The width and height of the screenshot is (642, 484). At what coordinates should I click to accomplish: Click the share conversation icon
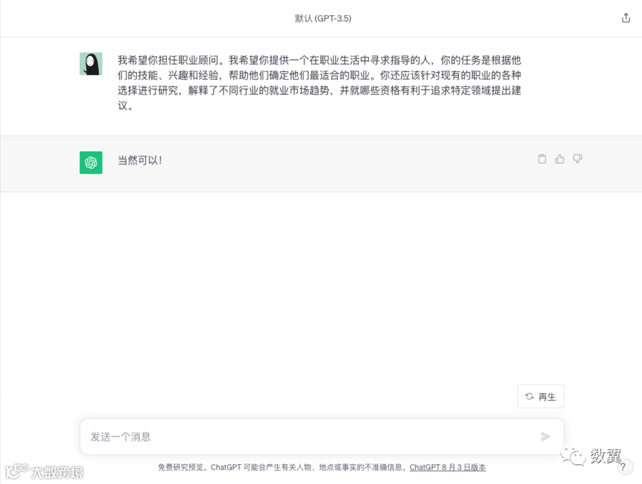[626, 18]
